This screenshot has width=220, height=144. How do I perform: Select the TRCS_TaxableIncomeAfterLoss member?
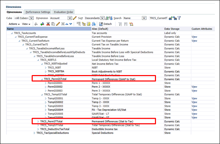(47, 49)
